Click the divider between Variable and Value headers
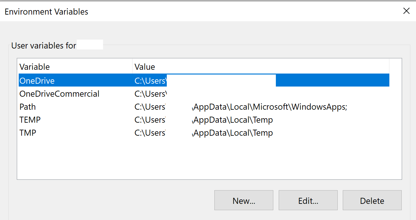The height and width of the screenshot is (220, 416). 132,67
